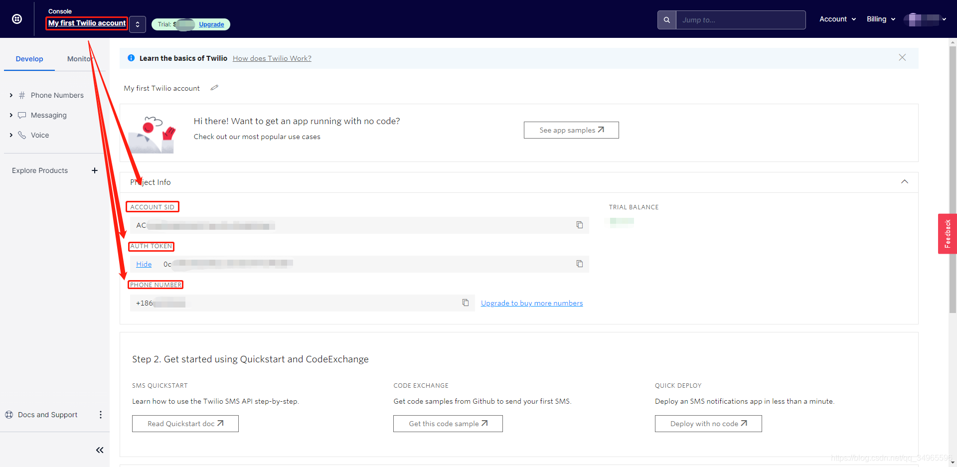957x467 pixels.
Task: Click Upgrade to buy more numbers
Action: tap(532, 303)
